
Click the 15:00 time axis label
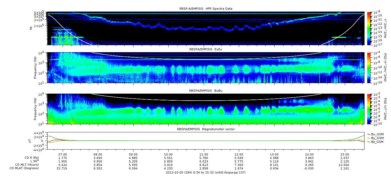point(345,155)
